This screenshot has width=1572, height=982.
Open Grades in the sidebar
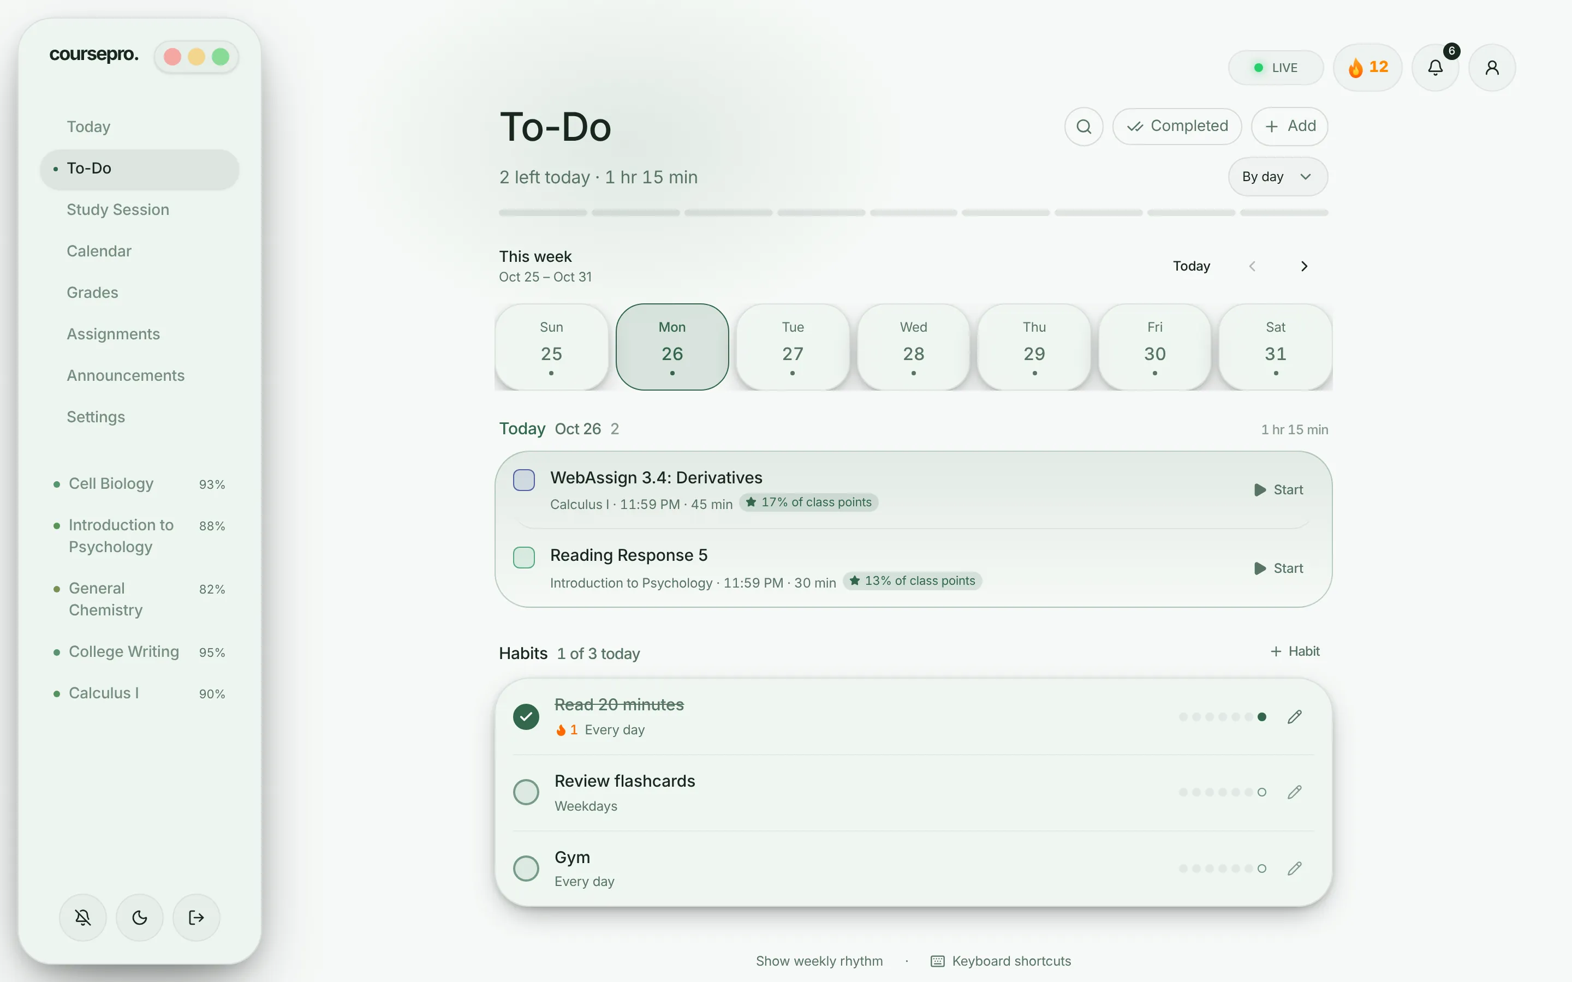coord(140,293)
